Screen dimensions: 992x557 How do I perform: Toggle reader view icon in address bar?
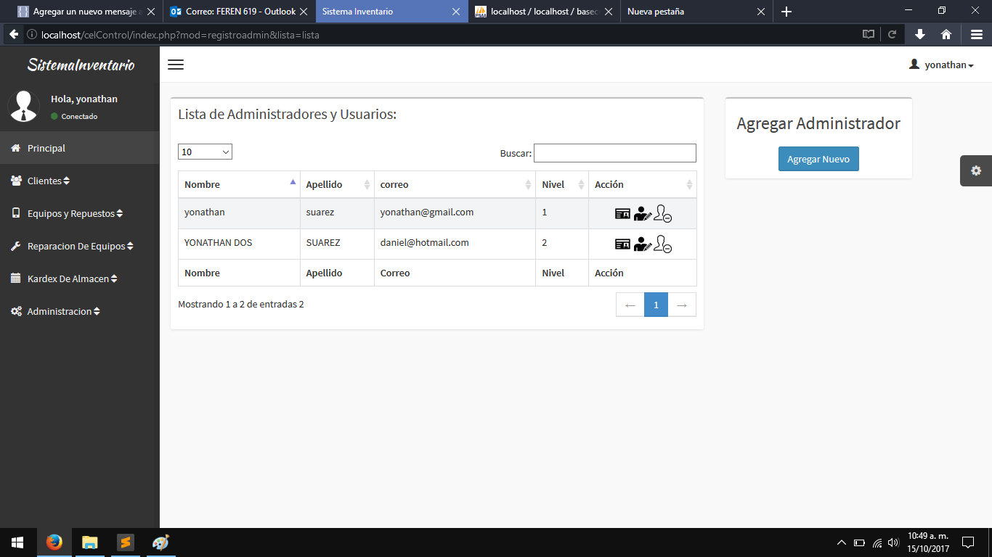869,34
